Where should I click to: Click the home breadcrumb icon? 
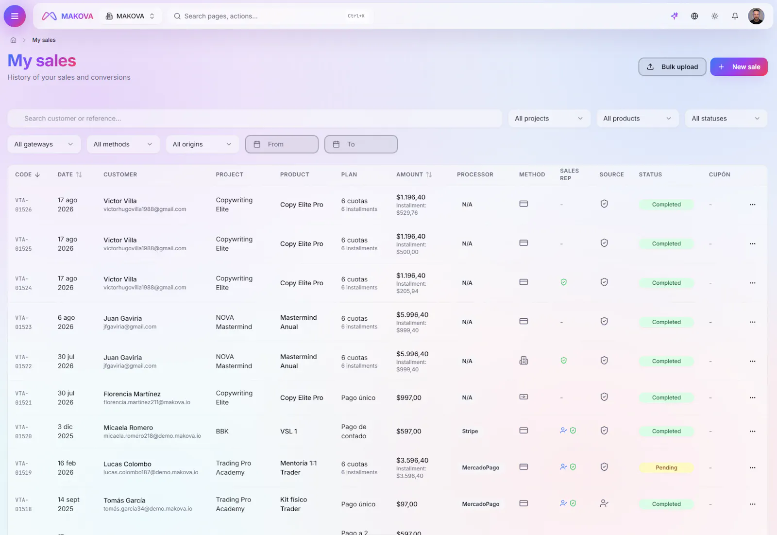(14, 40)
